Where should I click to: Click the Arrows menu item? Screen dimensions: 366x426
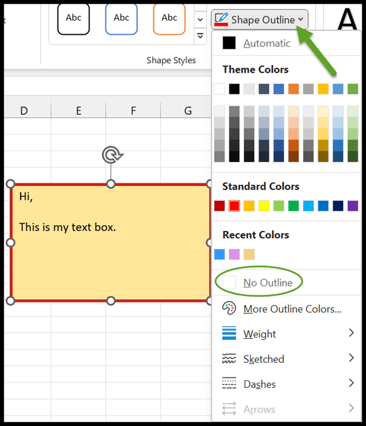[x=286, y=409]
